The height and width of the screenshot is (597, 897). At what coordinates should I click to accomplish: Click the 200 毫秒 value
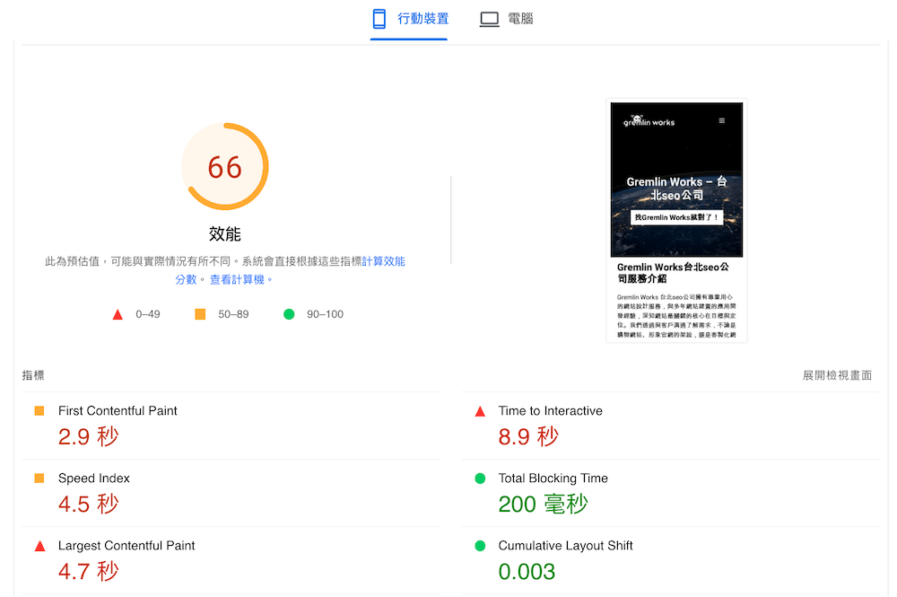543,505
